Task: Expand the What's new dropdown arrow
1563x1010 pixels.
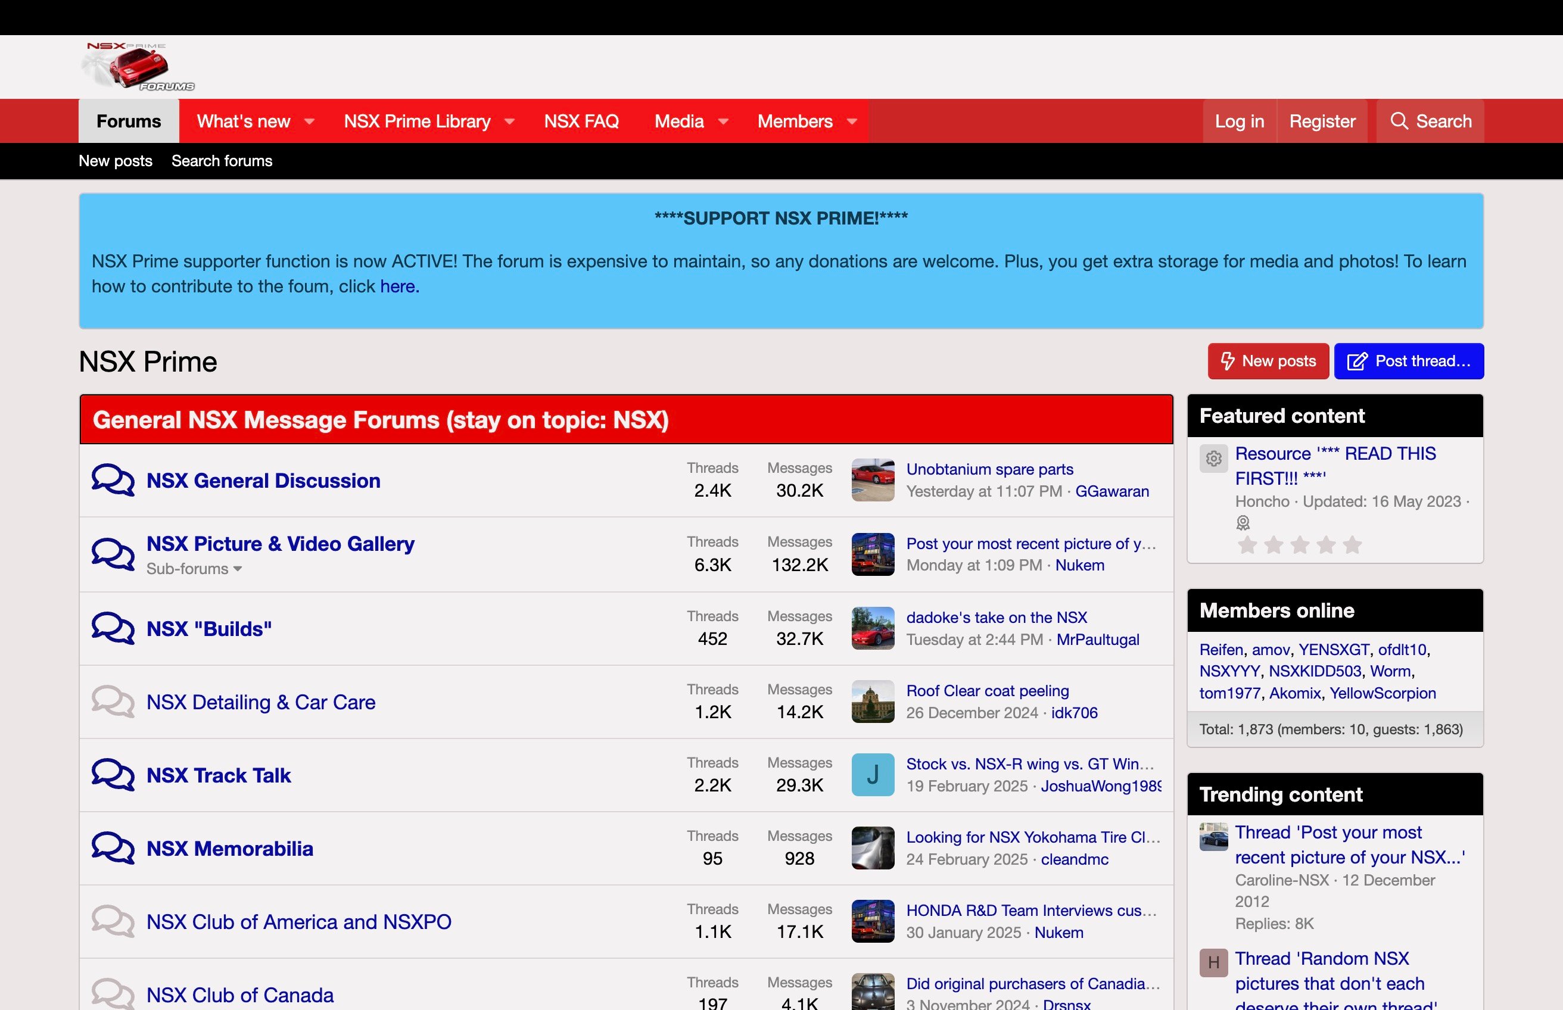Action: [310, 121]
